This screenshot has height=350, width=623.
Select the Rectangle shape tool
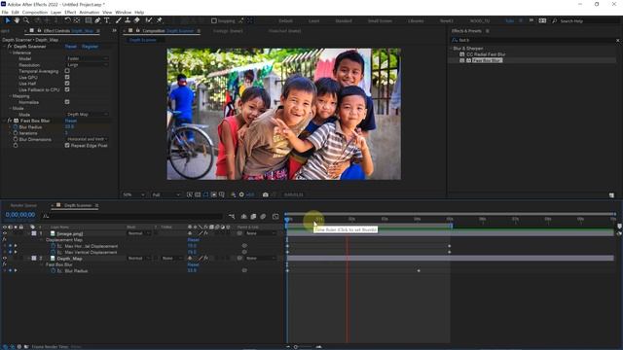click(x=89, y=20)
